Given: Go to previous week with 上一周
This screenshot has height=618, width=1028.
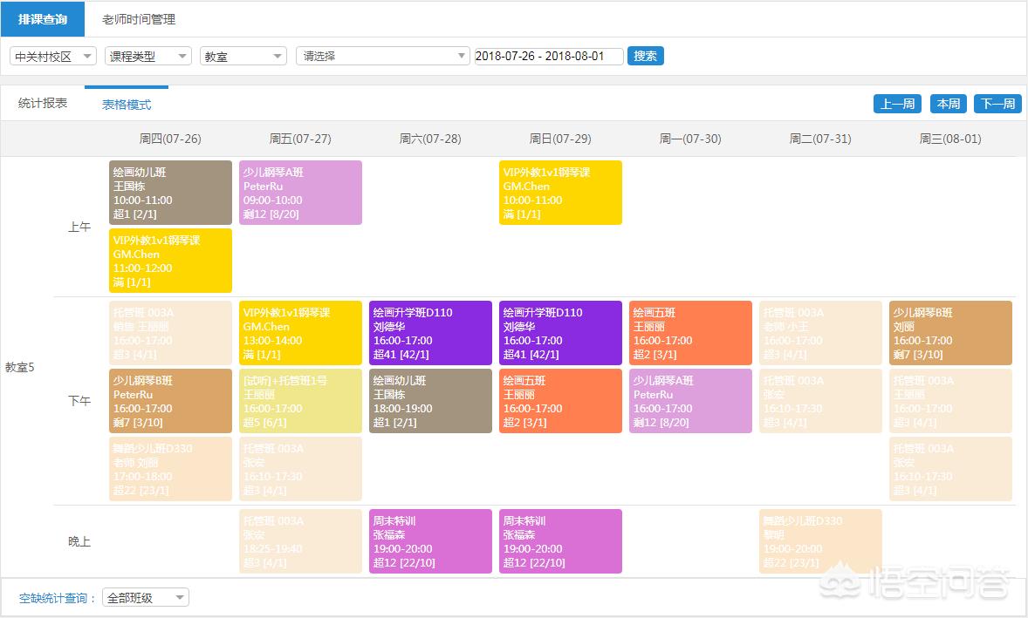Looking at the screenshot, I should (x=897, y=104).
